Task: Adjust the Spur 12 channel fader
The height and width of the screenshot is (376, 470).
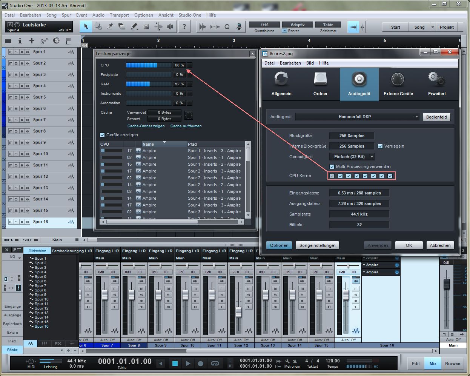Action: point(239,312)
